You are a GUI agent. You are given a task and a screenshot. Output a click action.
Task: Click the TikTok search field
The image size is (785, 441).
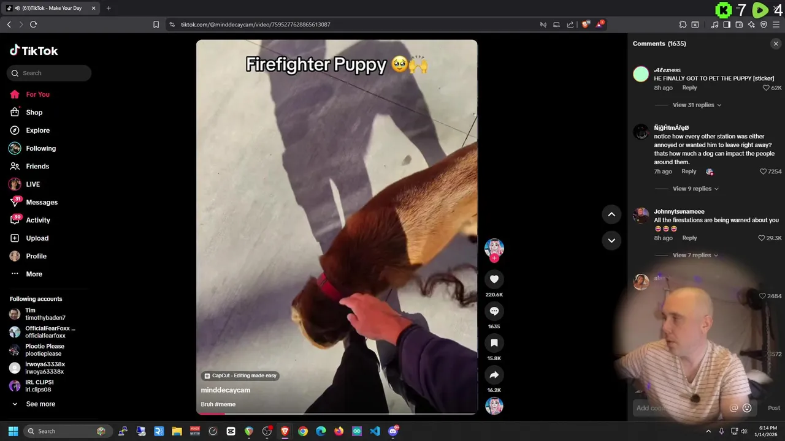[49, 73]
